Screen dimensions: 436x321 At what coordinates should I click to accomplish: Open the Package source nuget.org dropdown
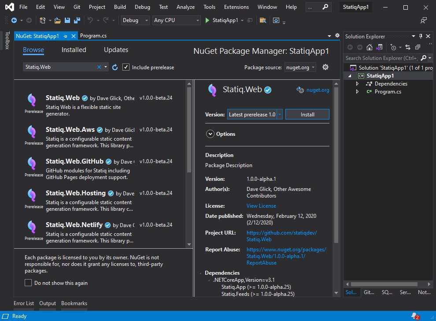[x=300, y=67]
